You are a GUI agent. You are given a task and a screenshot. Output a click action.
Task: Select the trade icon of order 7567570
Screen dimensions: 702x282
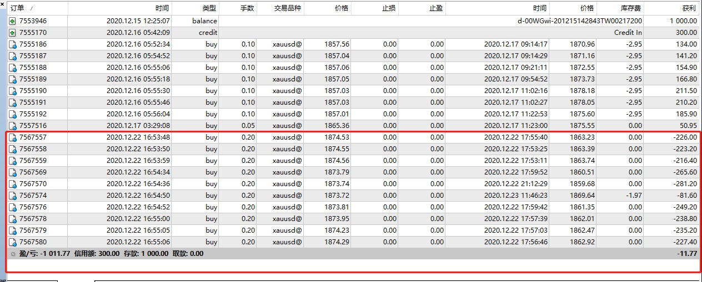coord(13,184)
